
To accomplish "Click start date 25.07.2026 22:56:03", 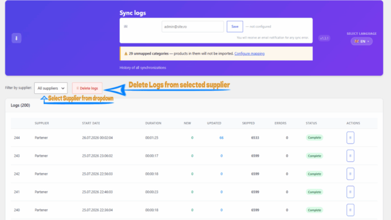I will (x=97, y=174).
